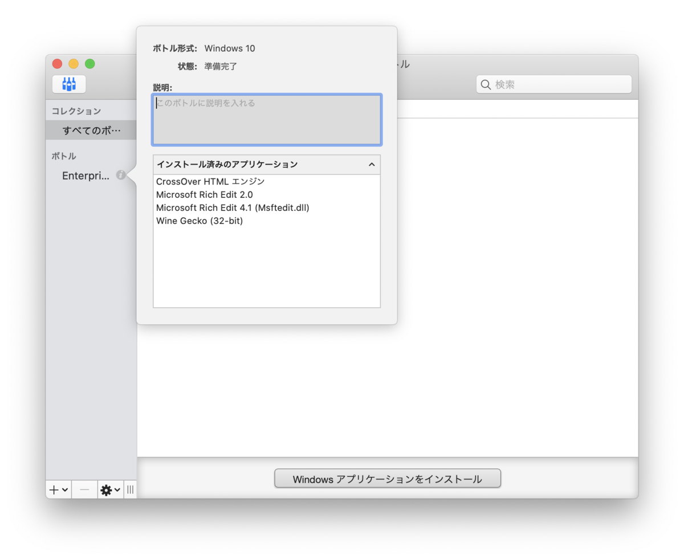Click Windows アプリケーションをインストール button
Screen dimensions: 684x559
[388, 479]
